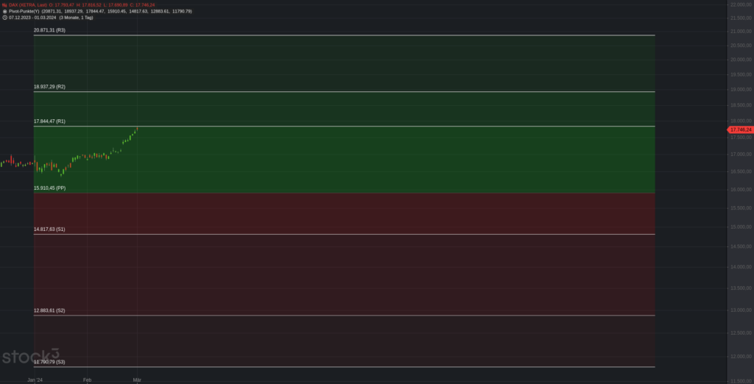Viewport: 754px width, 384px height.
Task: Click the 20.871,31 (R3) resistance label
Action: [49, 30]
